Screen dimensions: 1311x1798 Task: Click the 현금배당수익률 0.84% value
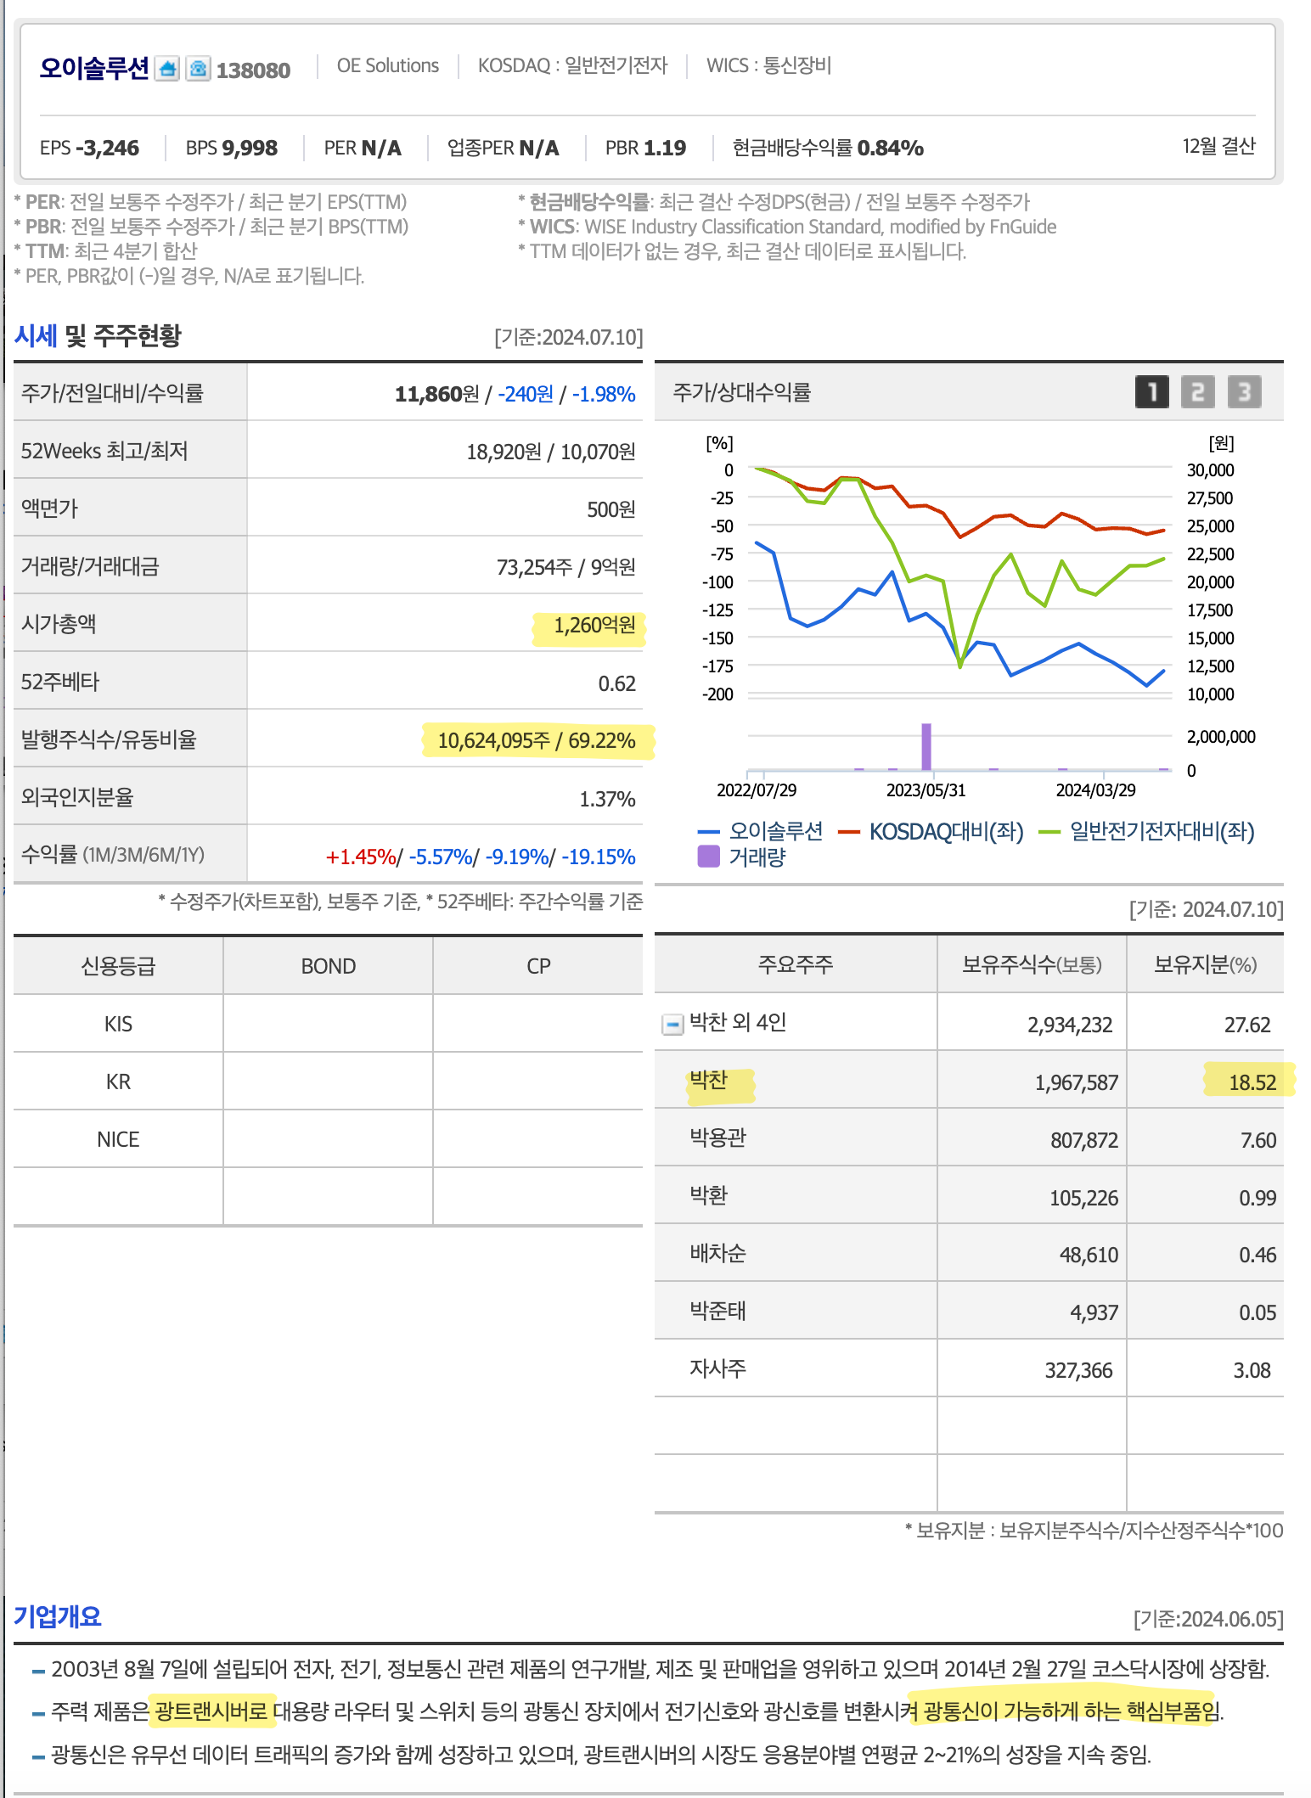(828, 148)
